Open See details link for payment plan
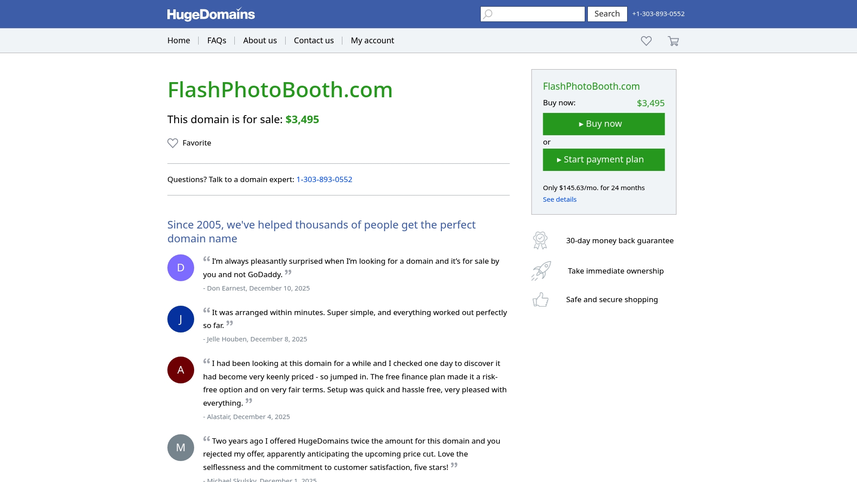The height and width of the screenshot is (482, 857). tap(559, 199)
